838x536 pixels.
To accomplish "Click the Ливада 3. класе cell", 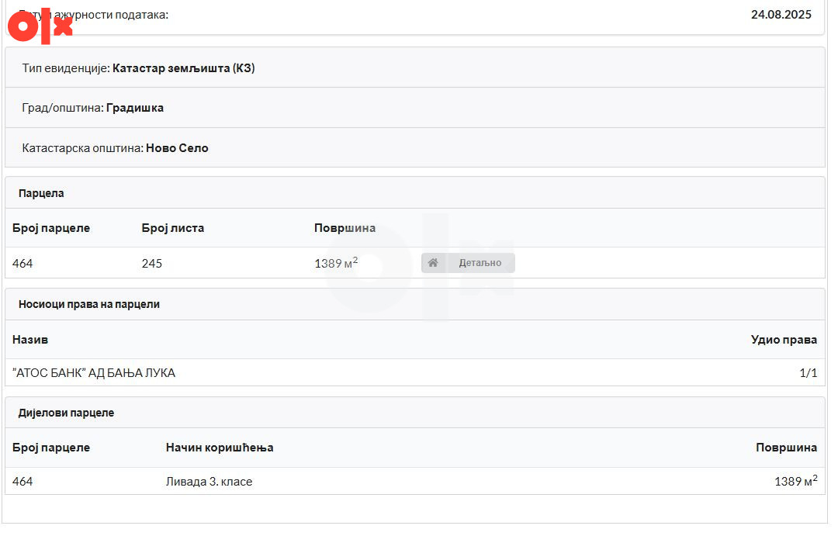I will coord(209,482).
